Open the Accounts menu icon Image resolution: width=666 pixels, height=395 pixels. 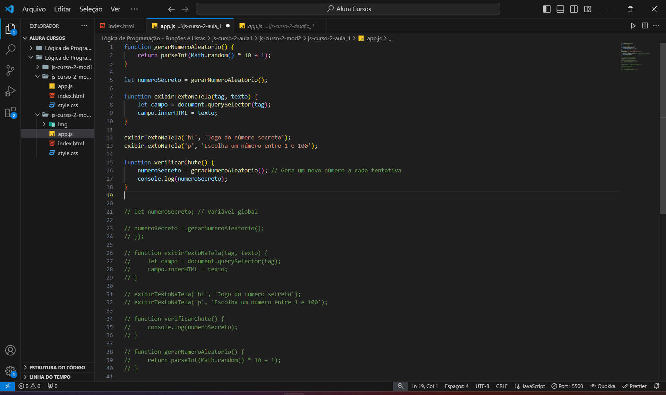(10, 350)
